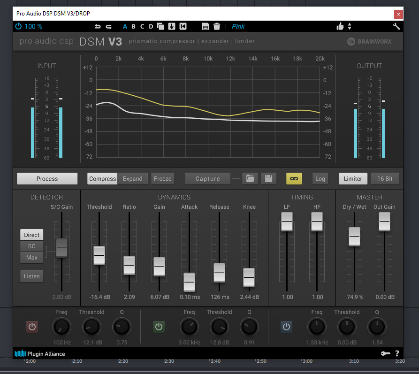Click the key icon in the bottom bar
The image size is (419, 374).
(385, 353)
